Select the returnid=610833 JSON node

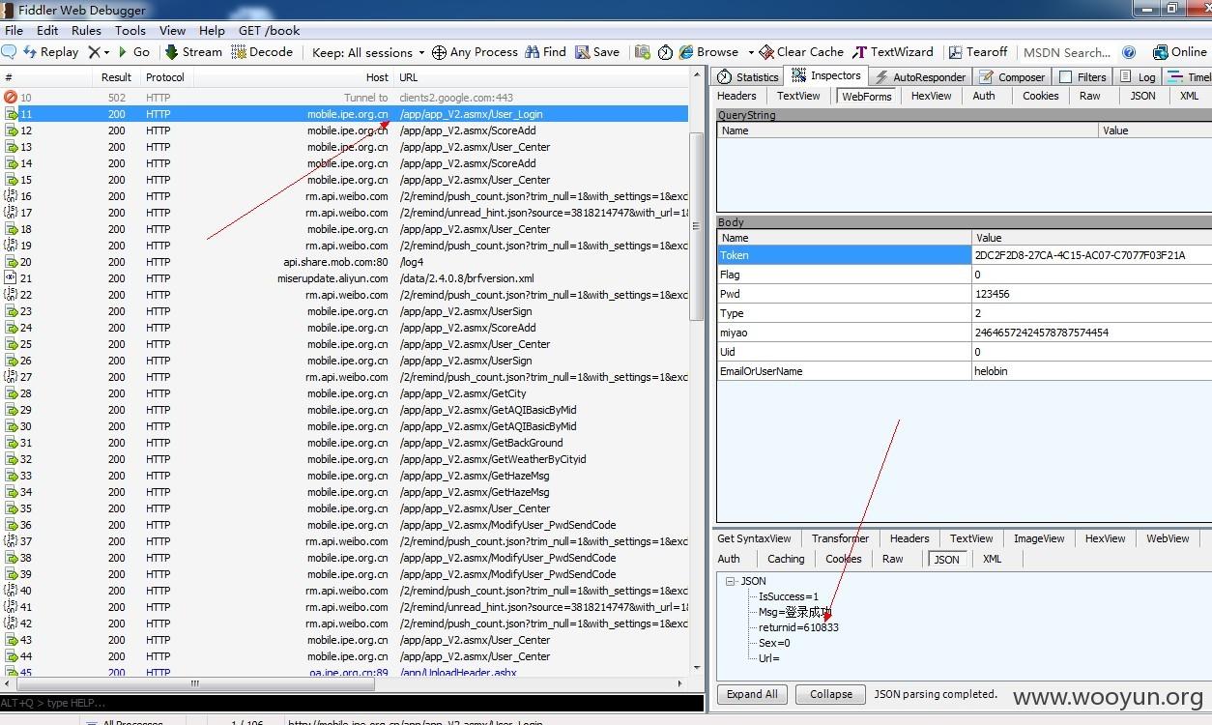(798, 627)
